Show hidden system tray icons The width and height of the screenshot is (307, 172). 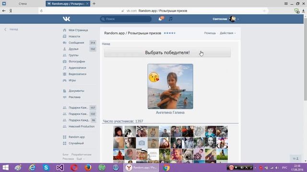tap(255, 168)
